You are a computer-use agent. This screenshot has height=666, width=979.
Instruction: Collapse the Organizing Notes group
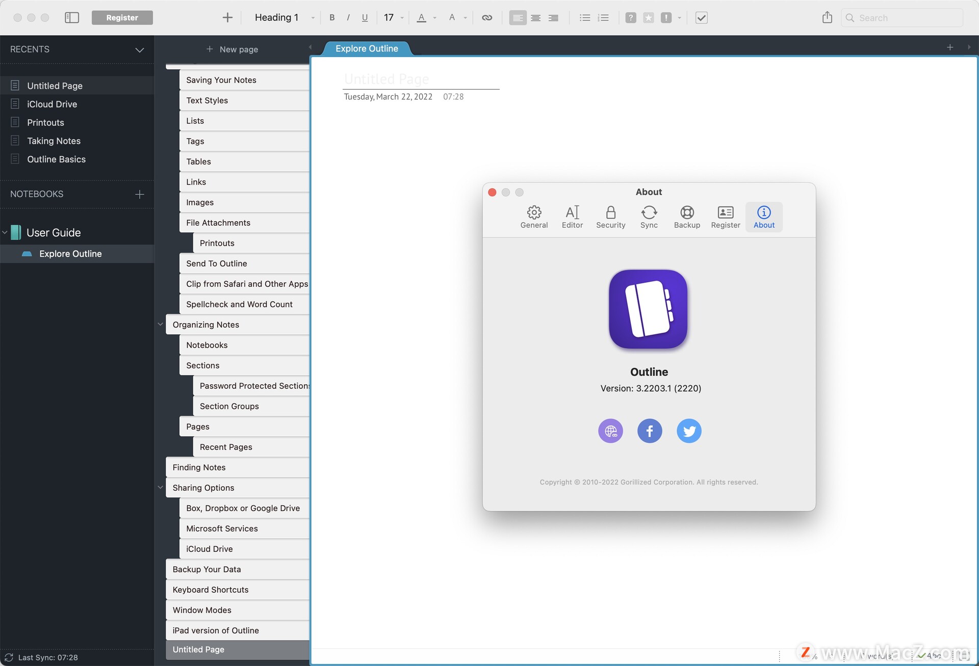(160, 325)
